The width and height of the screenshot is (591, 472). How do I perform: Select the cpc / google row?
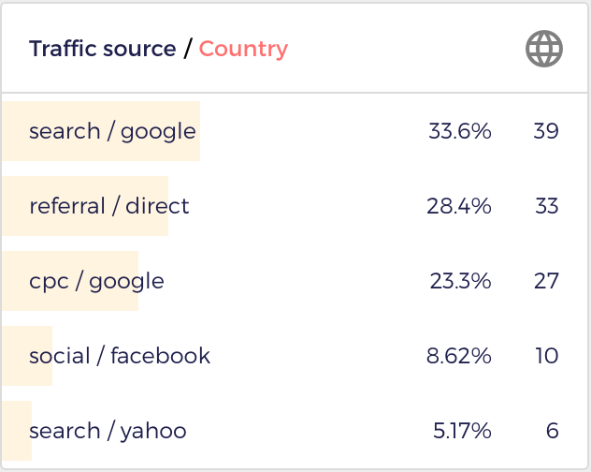[295, 281]
